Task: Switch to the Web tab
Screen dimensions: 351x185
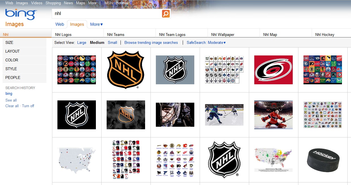Action: (x=60, y=24)
